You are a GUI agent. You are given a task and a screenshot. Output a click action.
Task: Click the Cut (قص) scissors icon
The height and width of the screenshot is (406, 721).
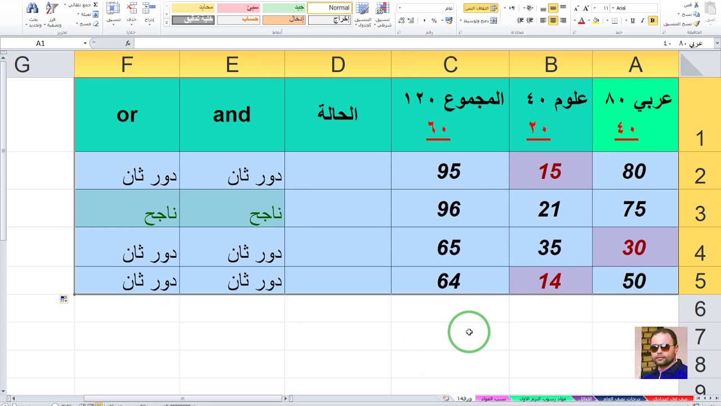[697, 5]
